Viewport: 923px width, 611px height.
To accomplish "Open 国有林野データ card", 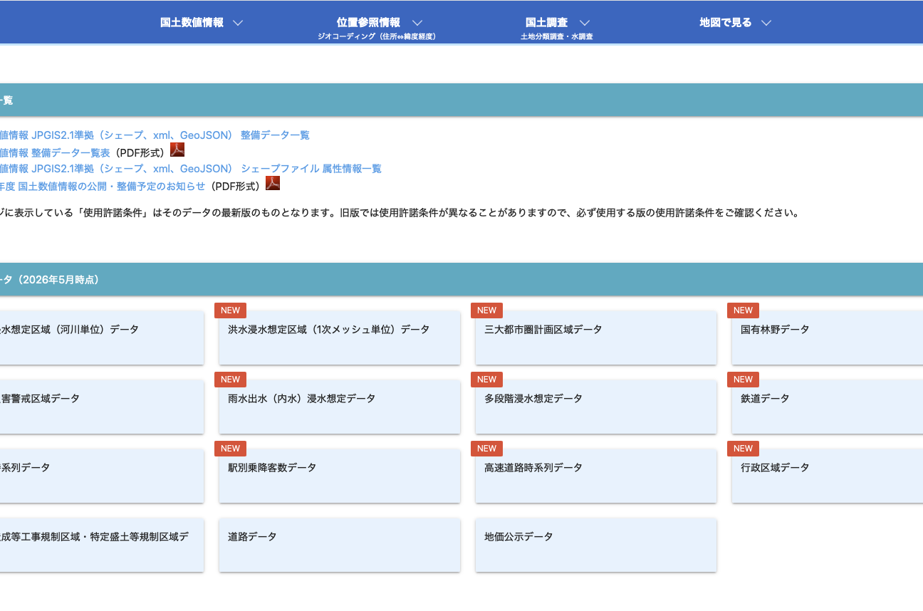I will point(828,338).
